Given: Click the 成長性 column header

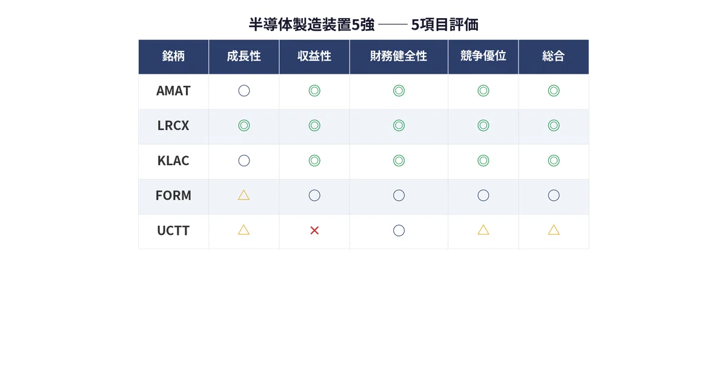Looking at the screenshot, I should click(x=244, y=56).
